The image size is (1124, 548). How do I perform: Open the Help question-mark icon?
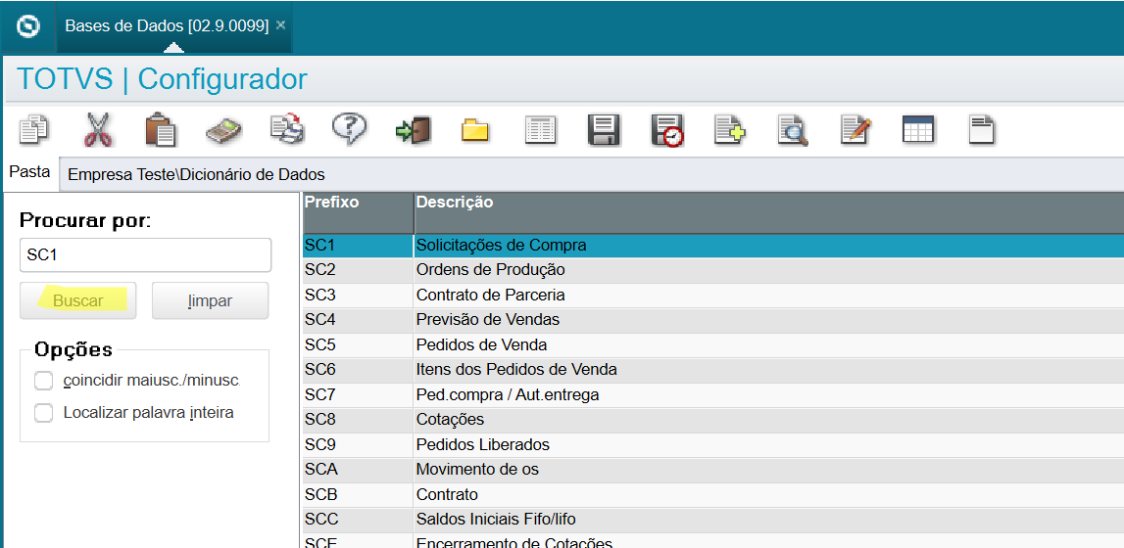point(349,129)
